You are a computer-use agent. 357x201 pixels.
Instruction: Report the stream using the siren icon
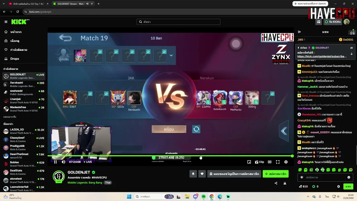pos(285,183)
